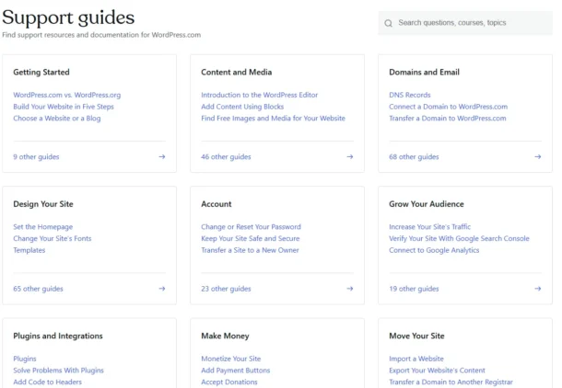Viewport: 562px width, 388px height.
Task: Open Import a Website guide
Action: [x=416, y=359]
